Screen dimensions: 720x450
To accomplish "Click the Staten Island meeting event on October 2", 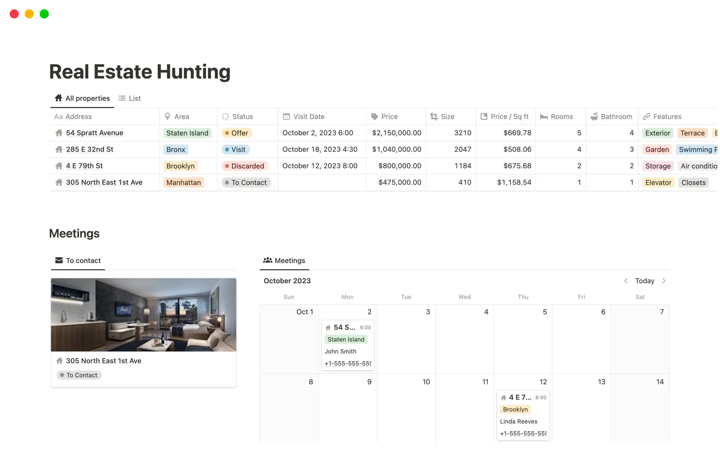I will pos(347,339).
